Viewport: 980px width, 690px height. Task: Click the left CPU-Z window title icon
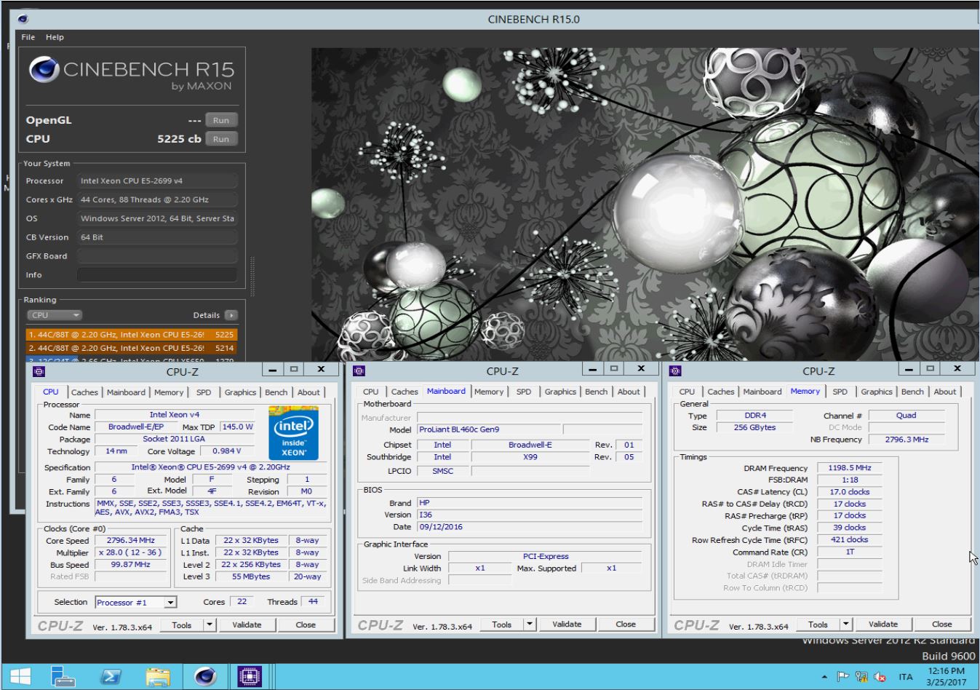39,371
